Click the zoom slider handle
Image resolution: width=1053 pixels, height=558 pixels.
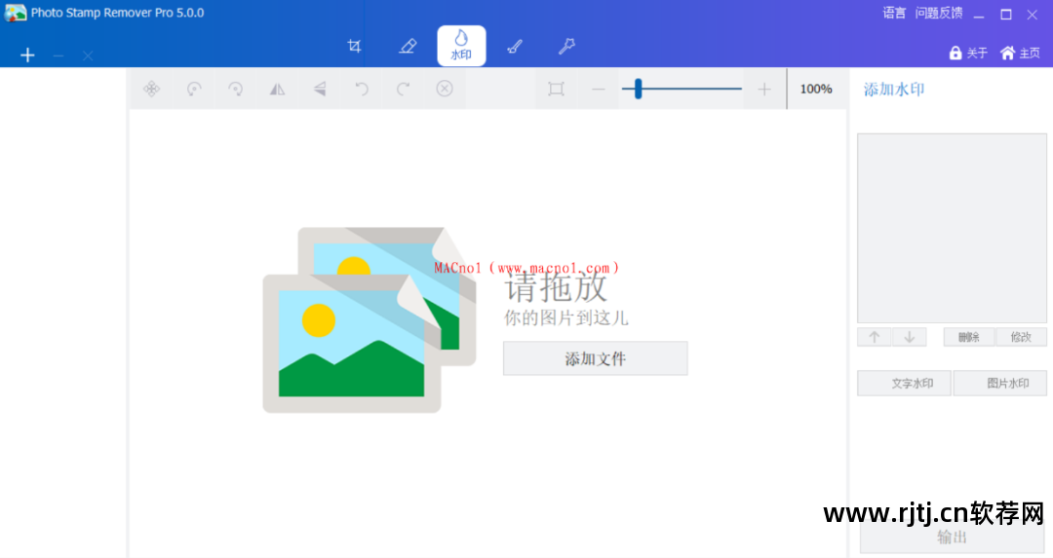[x=638, y=89]
